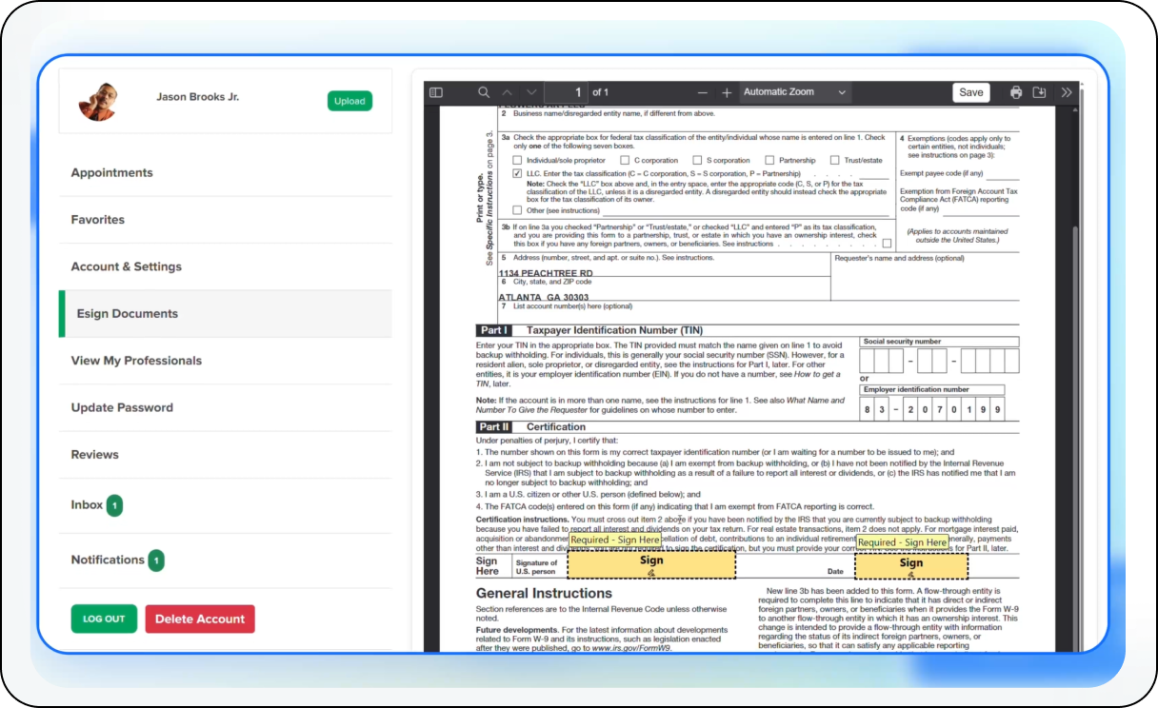The width and height of the screenshot is (1158, 708).
Task: Toggle the PDF viewer sidebar
Action: pos(436,92)
